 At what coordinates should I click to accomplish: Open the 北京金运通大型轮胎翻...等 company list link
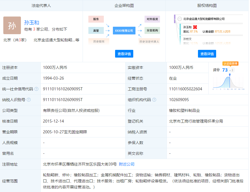(x=56, y=40)
